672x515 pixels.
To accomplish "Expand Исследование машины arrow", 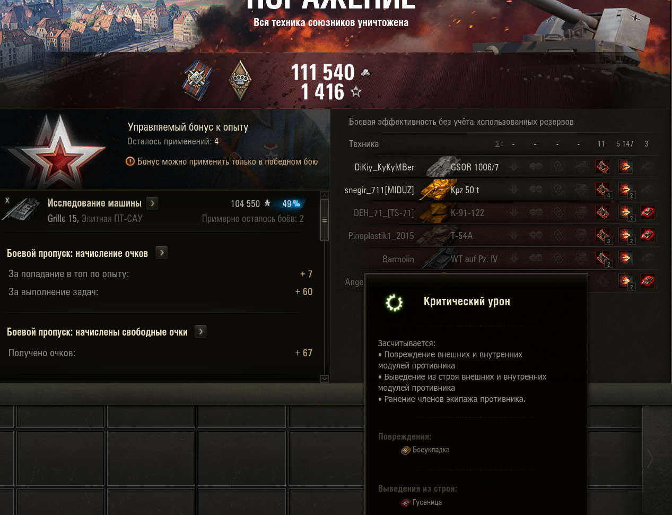I will pos(152,203).
